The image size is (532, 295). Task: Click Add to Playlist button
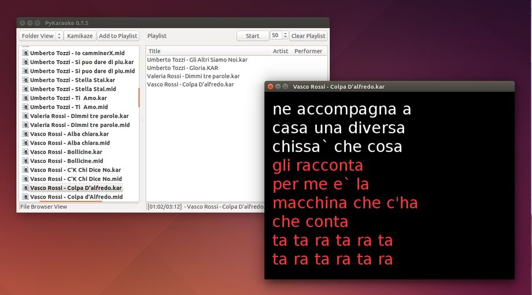(x=118, y=36)
